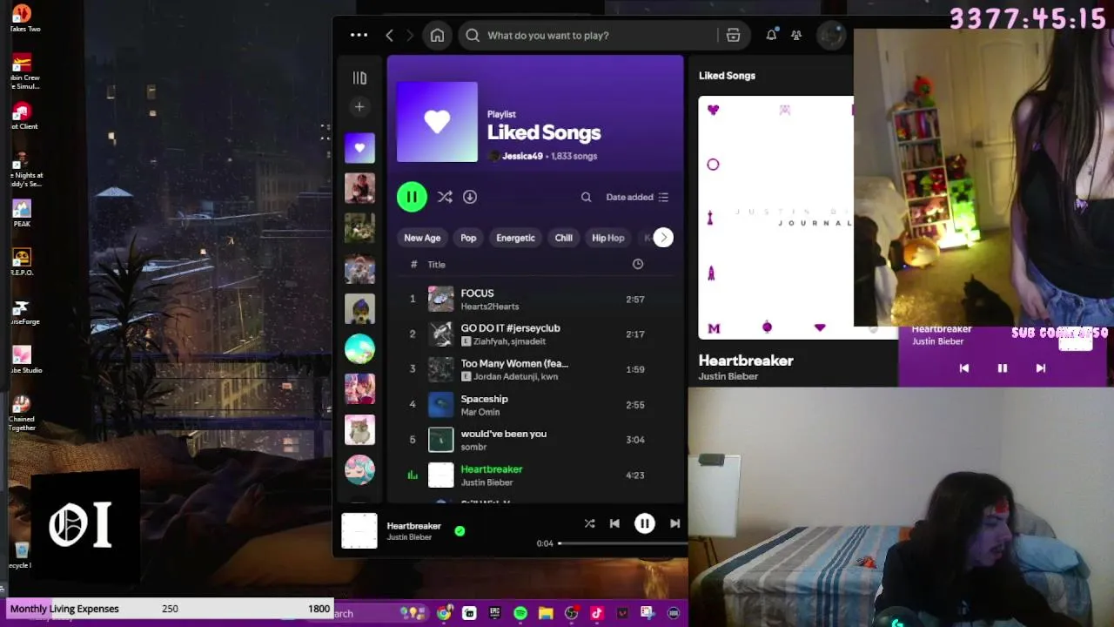
Task: Open the now playing cover in the bottom bar
Action: click(359, 530)
